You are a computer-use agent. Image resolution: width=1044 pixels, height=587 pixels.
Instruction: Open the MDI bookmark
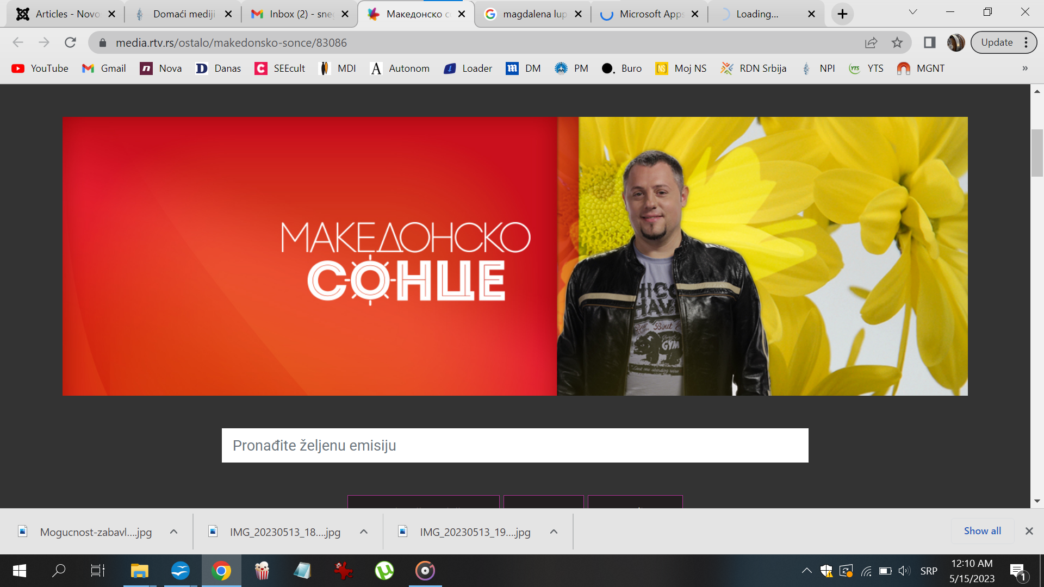click(x=338, y=68)
